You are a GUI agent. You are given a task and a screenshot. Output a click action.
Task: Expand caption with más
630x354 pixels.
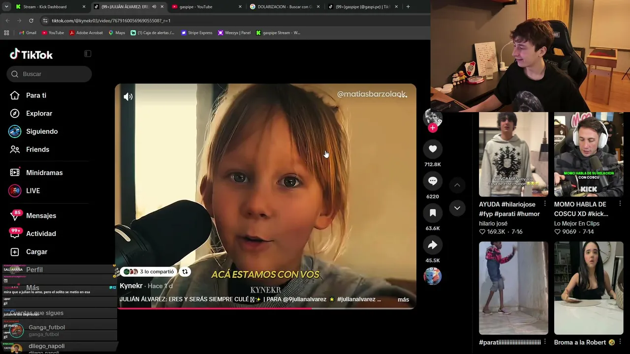point(403,299)
